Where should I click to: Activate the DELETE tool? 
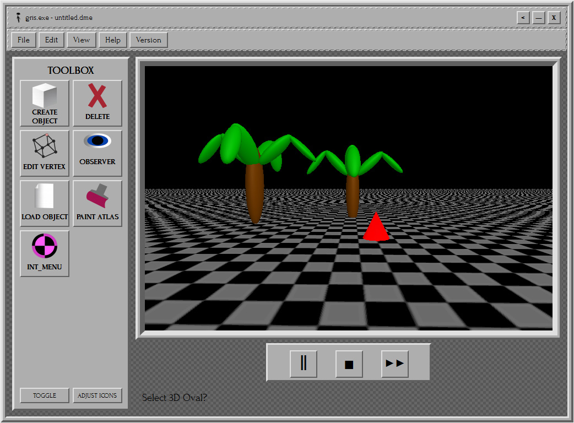(x=98, y=103)
